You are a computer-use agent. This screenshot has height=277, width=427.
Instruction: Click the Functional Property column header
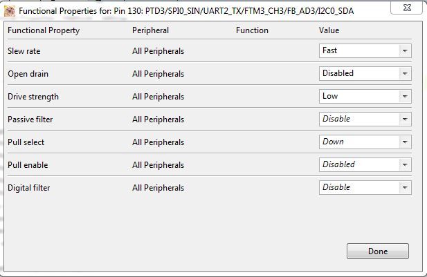(x=43, y=30)
